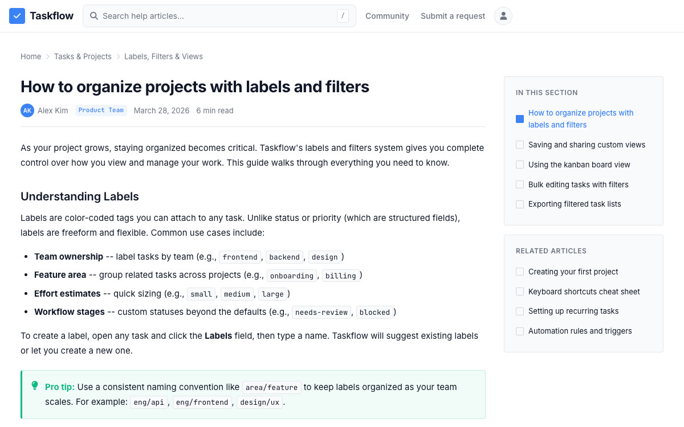This screenshot has width=684, height=427.
Task: Click icon beside Saving and sharing custom views
Action: [x=520, y=145]
